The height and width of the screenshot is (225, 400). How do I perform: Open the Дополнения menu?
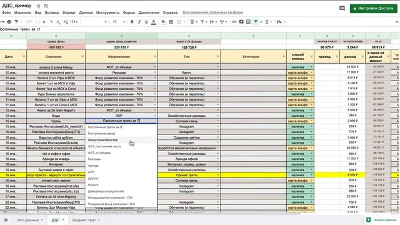[x=149, y=12]
